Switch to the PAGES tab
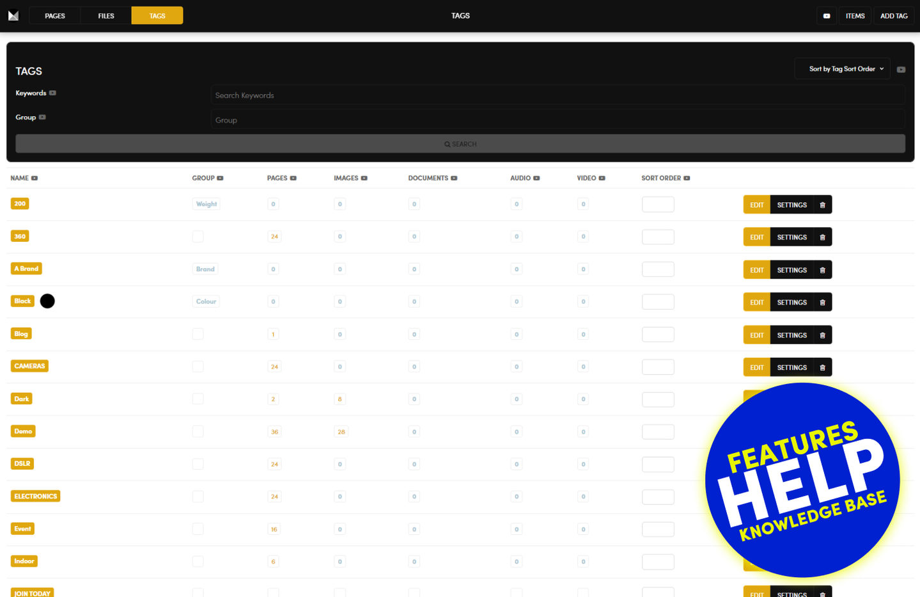920x597 pixels. click(x=55, y=16)
